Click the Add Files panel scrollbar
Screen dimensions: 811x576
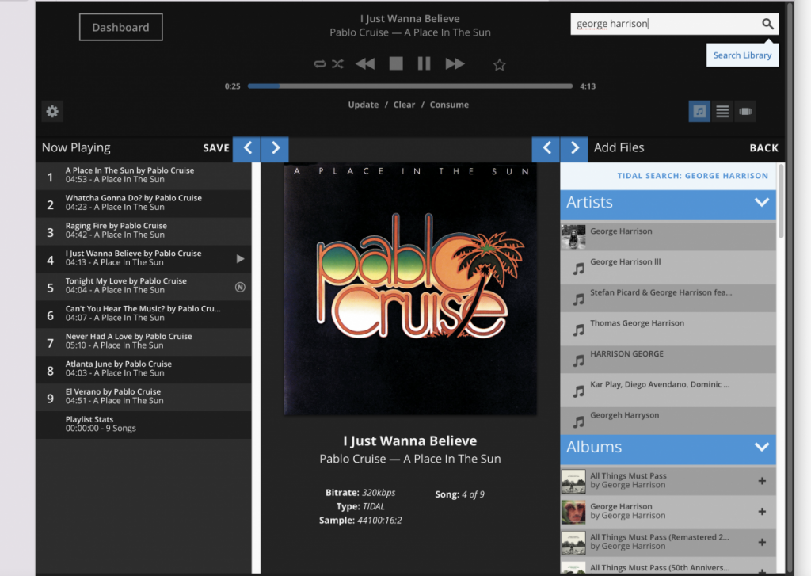(782, 202)
